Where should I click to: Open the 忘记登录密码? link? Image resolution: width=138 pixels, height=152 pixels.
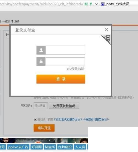tap(76, 69)
